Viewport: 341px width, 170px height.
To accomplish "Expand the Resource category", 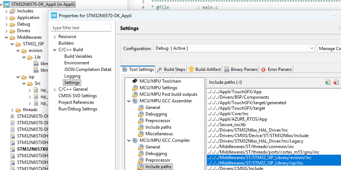I will (x=54, y=37).
